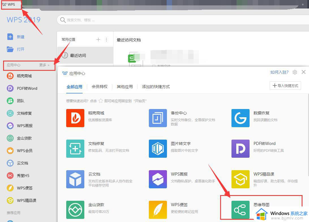Open WPS便签 app tile icon
Screen dimensions: 309x222
(x=158, y=210)
